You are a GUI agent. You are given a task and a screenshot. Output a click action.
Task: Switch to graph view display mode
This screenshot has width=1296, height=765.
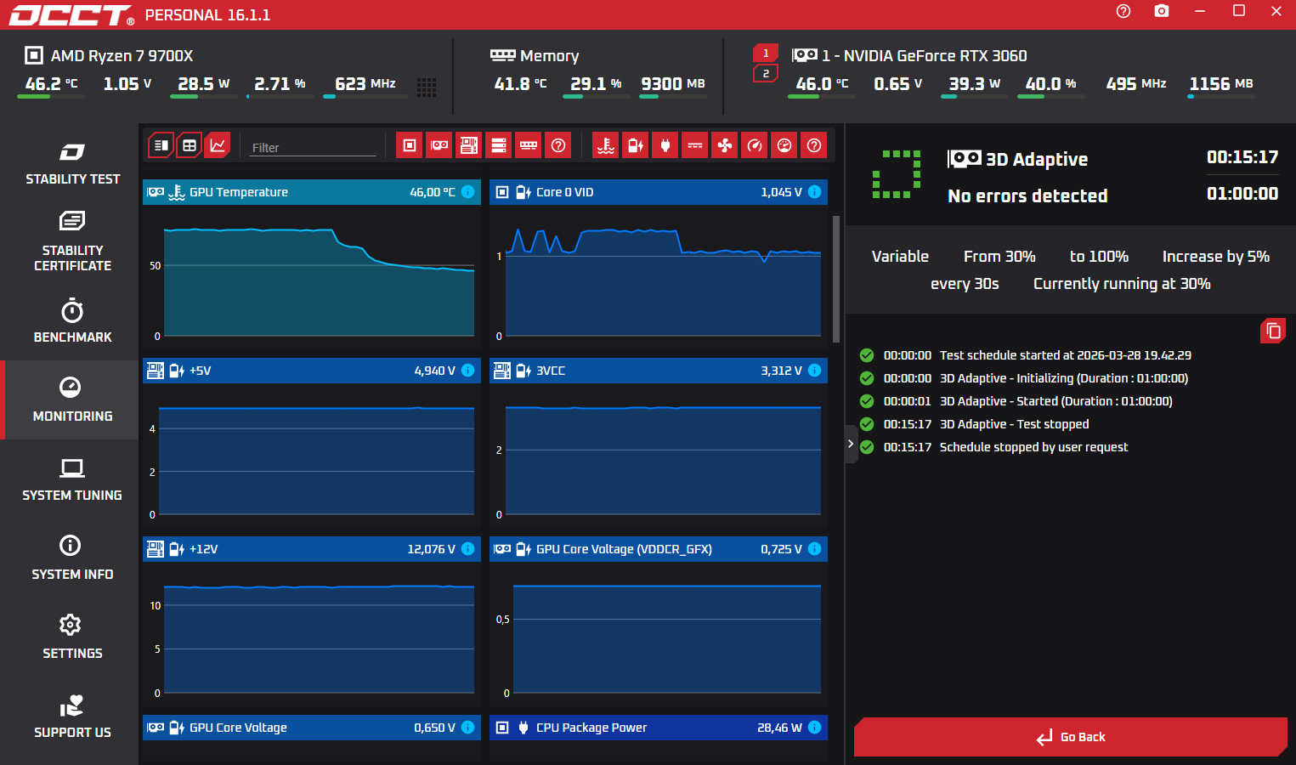(x=218, y=145)
